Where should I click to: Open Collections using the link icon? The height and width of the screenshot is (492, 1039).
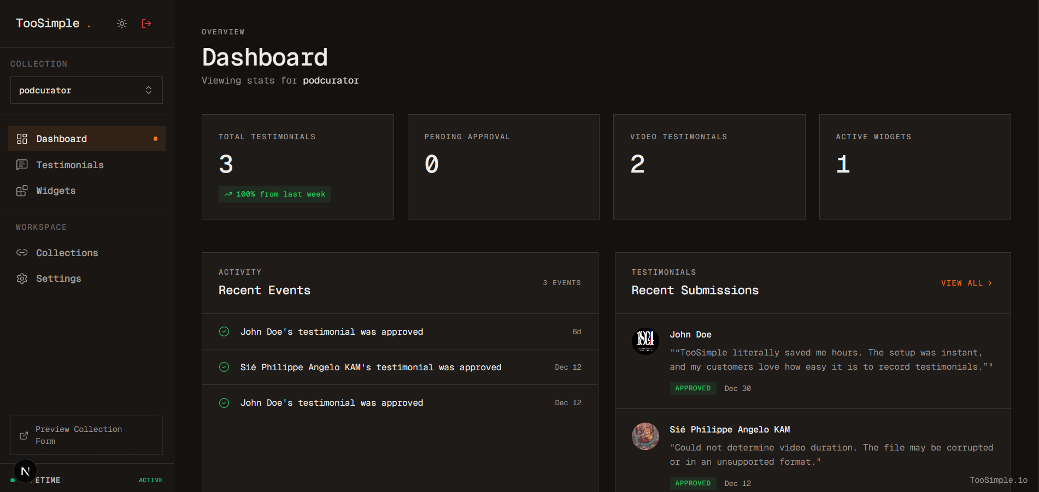click(22, 252)
